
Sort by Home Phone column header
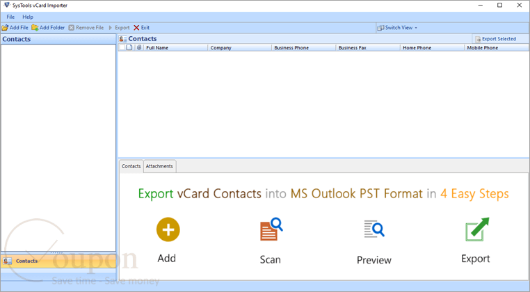432,48
